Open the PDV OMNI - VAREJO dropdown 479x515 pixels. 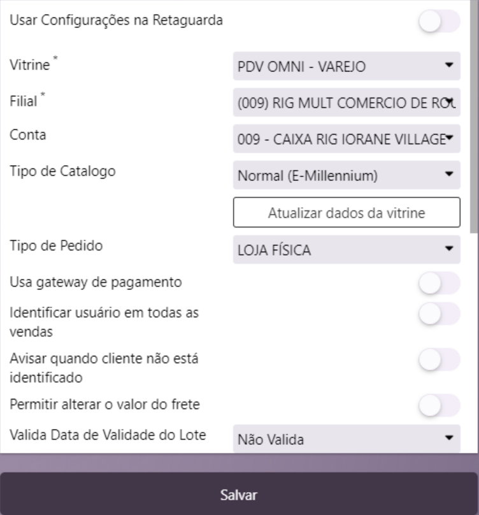click(346, 65)
